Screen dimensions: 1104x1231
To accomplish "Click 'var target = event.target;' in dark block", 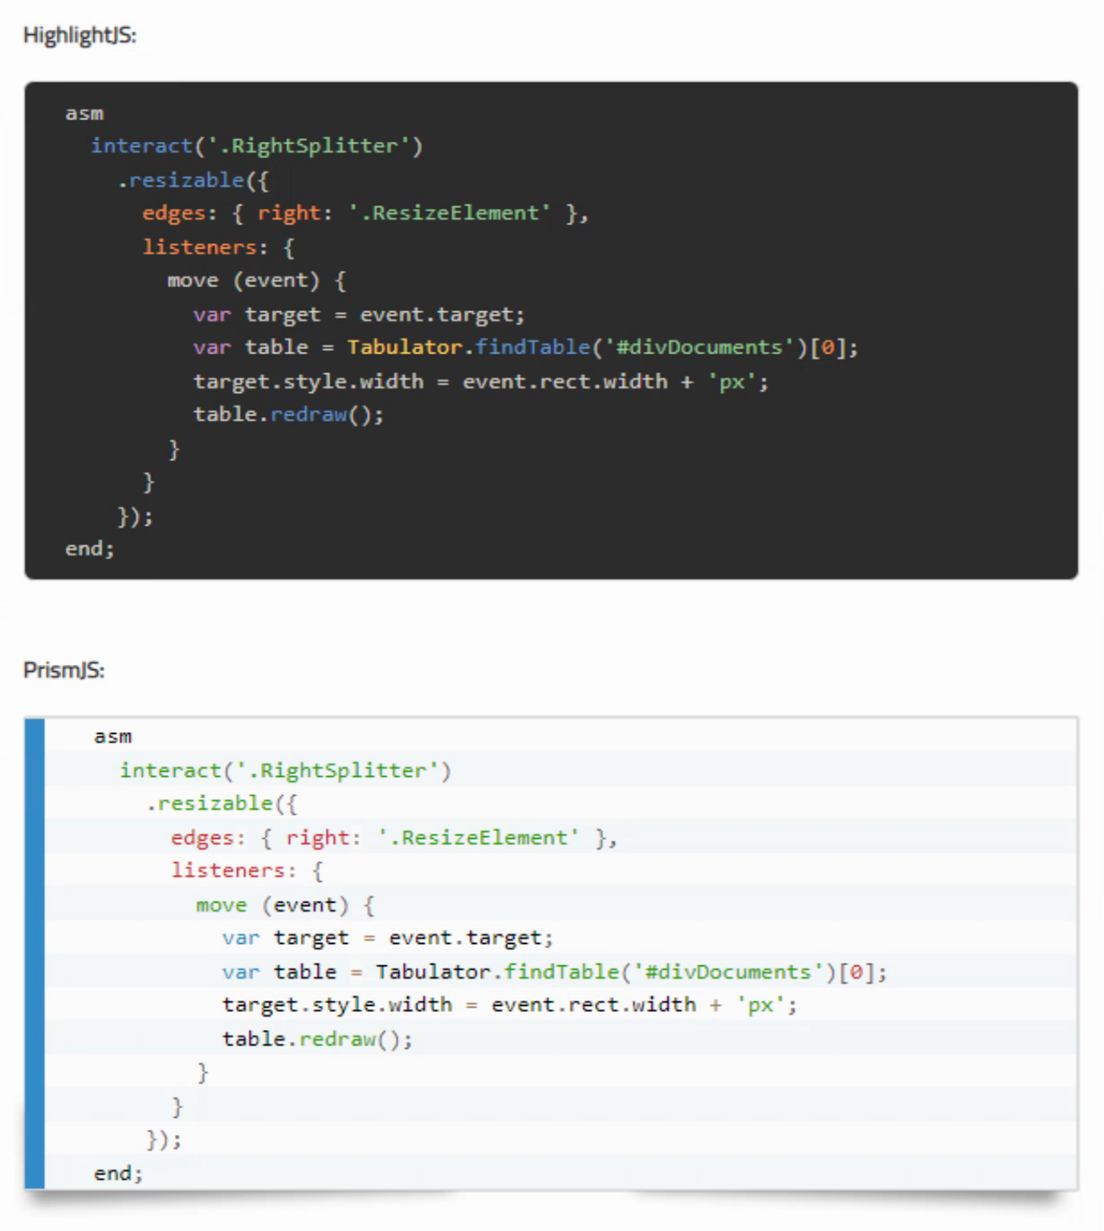I will [x=359, y=315].
